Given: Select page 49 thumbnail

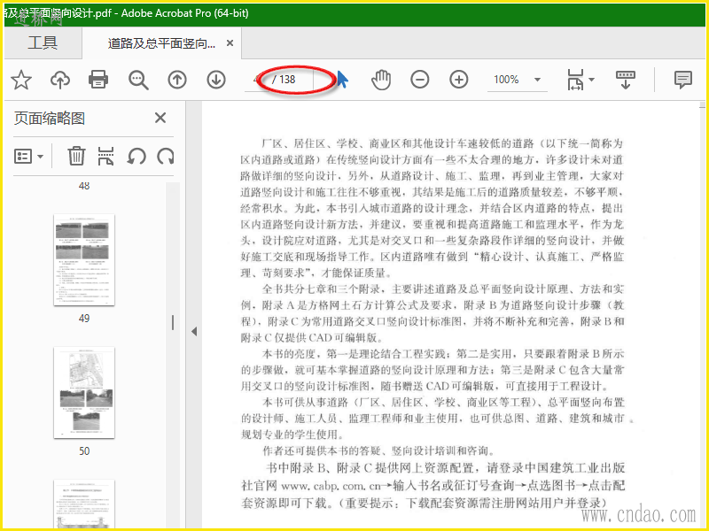Looking at the screenshot, I should tap(84, 259).
